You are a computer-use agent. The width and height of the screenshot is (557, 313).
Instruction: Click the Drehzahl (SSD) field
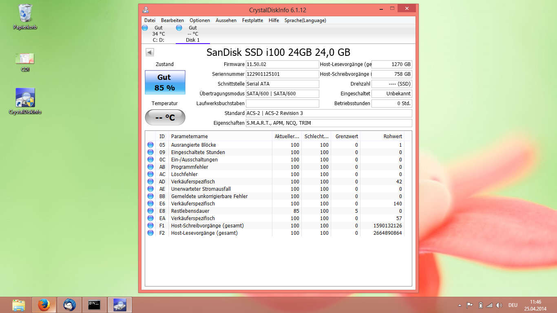tap(392, 84)
